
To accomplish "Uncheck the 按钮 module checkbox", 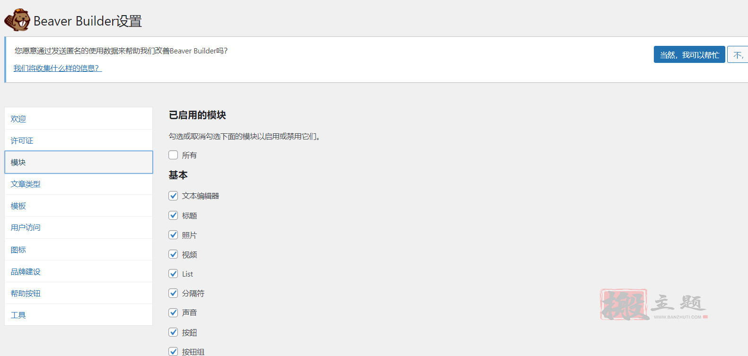I will tap(173, 332).
